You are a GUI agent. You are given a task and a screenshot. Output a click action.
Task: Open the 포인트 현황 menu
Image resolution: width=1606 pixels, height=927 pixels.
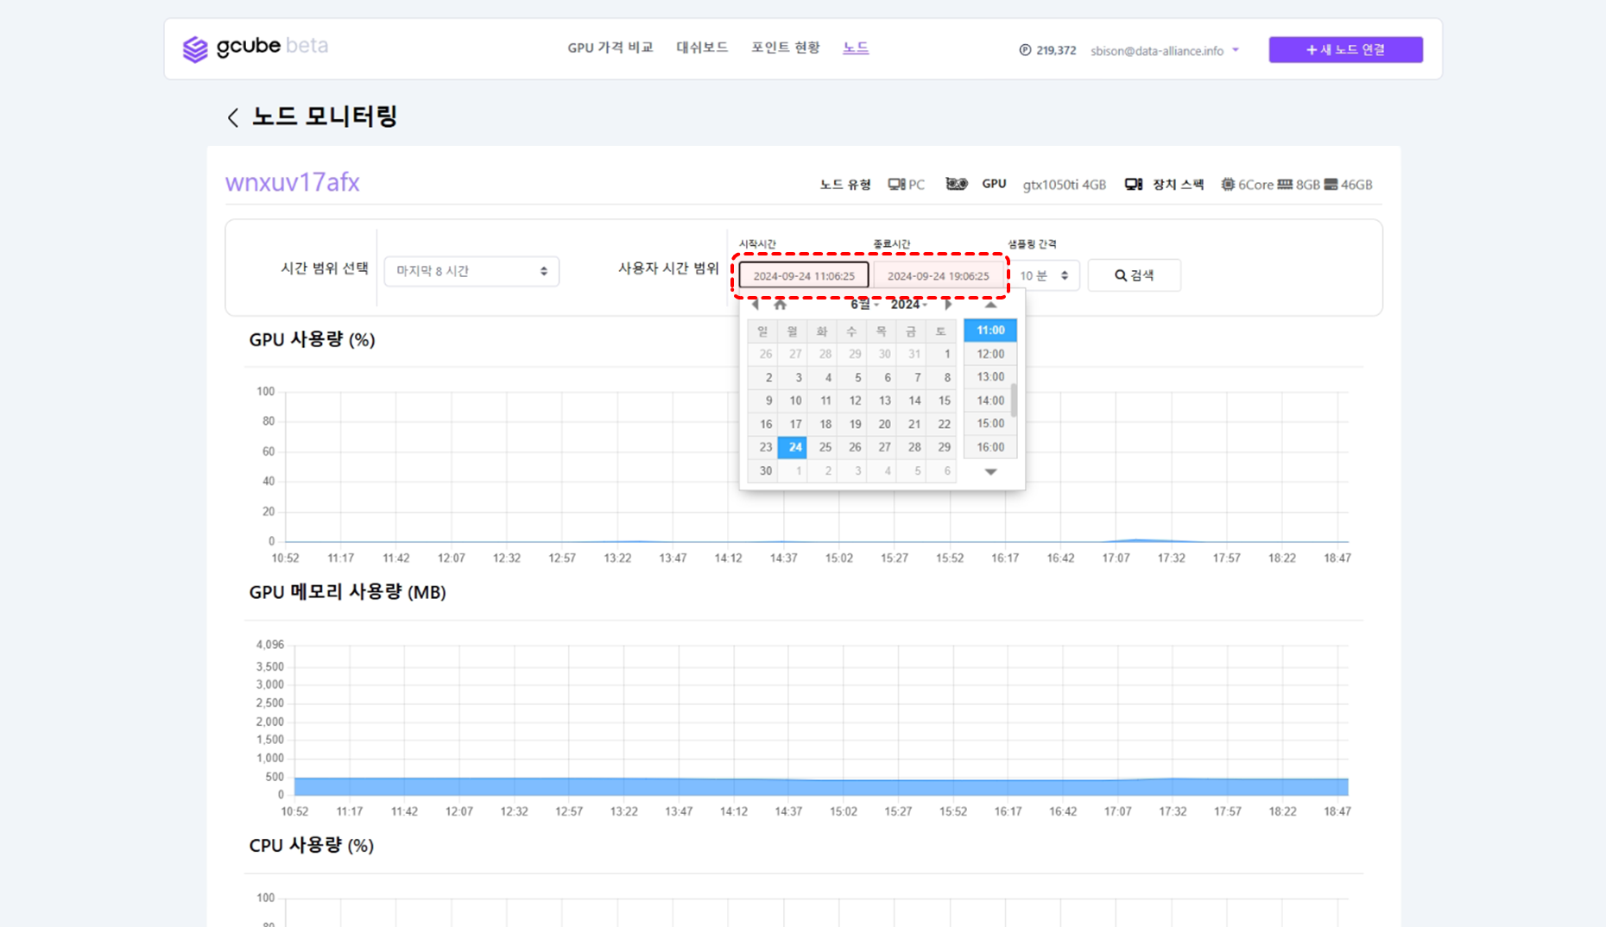pos(785,47)
